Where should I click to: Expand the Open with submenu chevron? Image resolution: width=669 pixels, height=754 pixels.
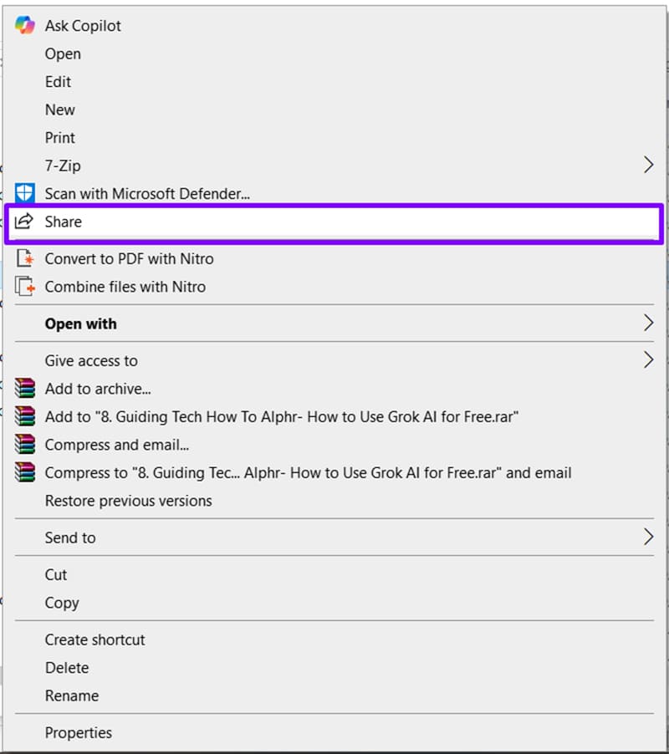[648, 323]
